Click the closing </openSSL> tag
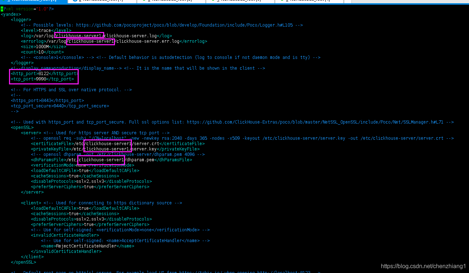 pyautogui.click(x=23, y=262)
